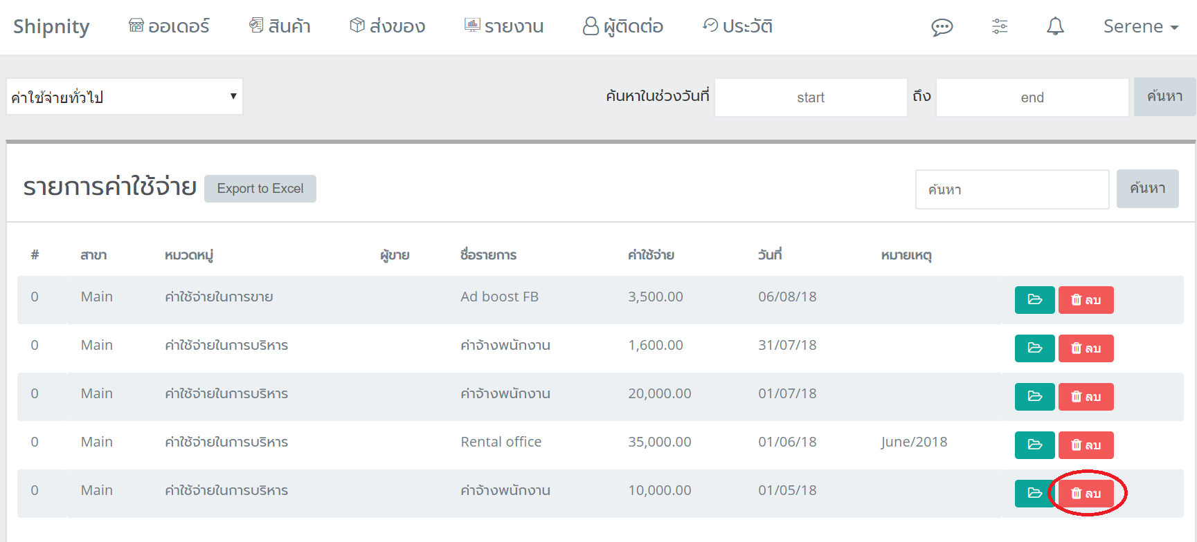The width and height of the screenshot is (1197, 542).
Task: Open the ส่งของ shipping menu
Action: [388, 26]
